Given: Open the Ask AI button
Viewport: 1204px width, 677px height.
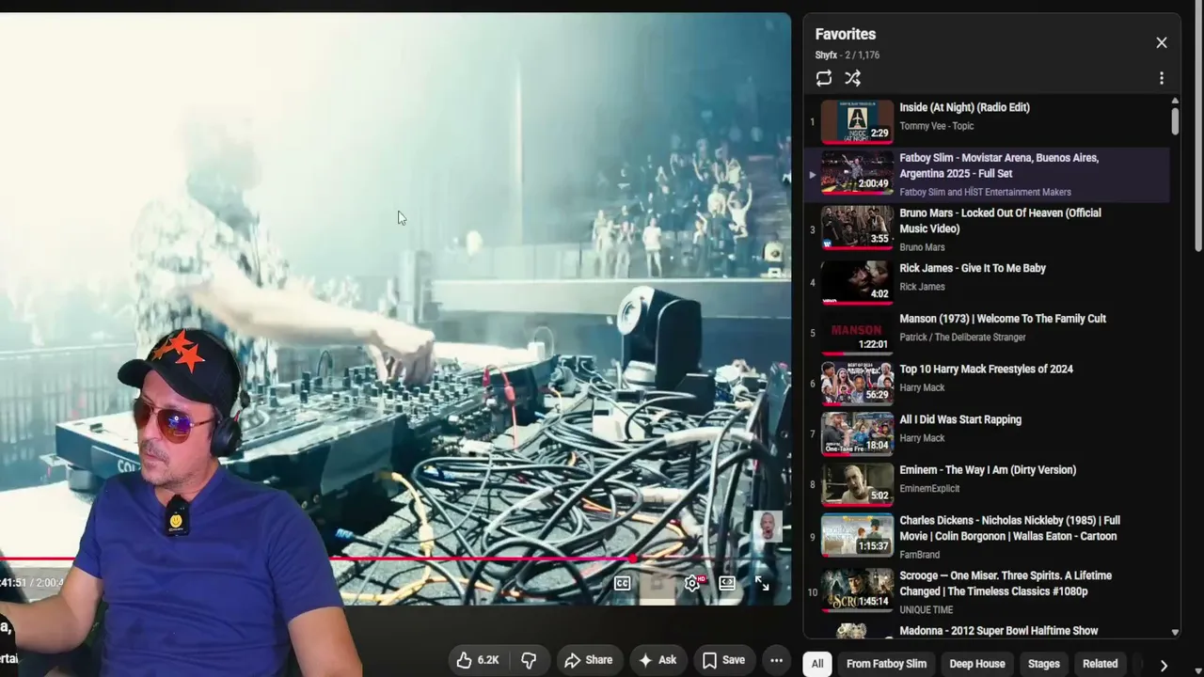Looking at the screenshot, I should (657, 660).
